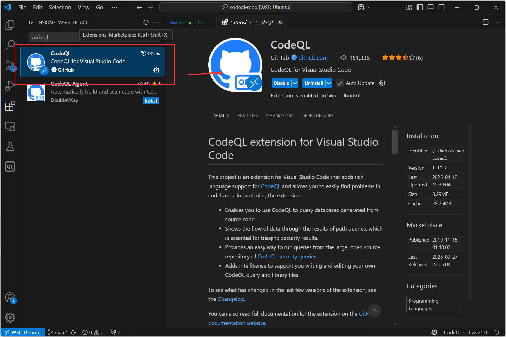Click the Disable button
Screen dimensions: 506x337
281,83
